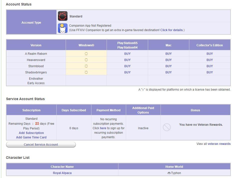View all veteran rewards link
235x178 pixels.
click(219, 144)
